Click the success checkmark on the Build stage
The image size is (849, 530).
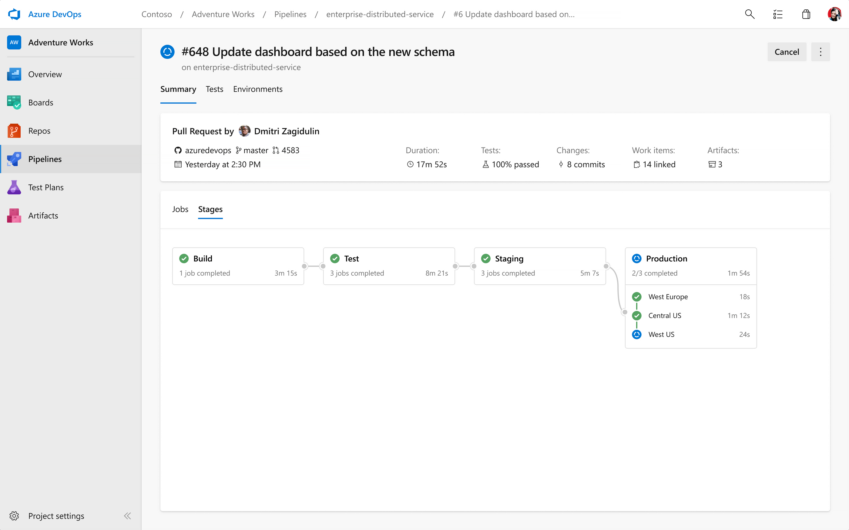(x=184, y=258)
